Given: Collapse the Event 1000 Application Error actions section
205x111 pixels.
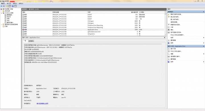Looking at the screenshot, I should 204,46.
